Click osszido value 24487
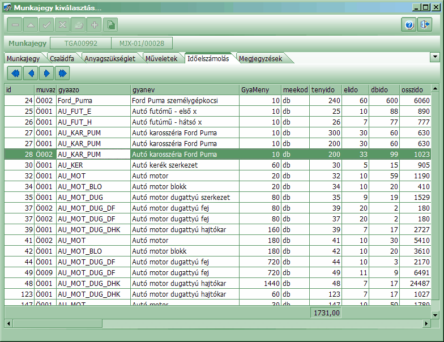 [x=415, y=283]
